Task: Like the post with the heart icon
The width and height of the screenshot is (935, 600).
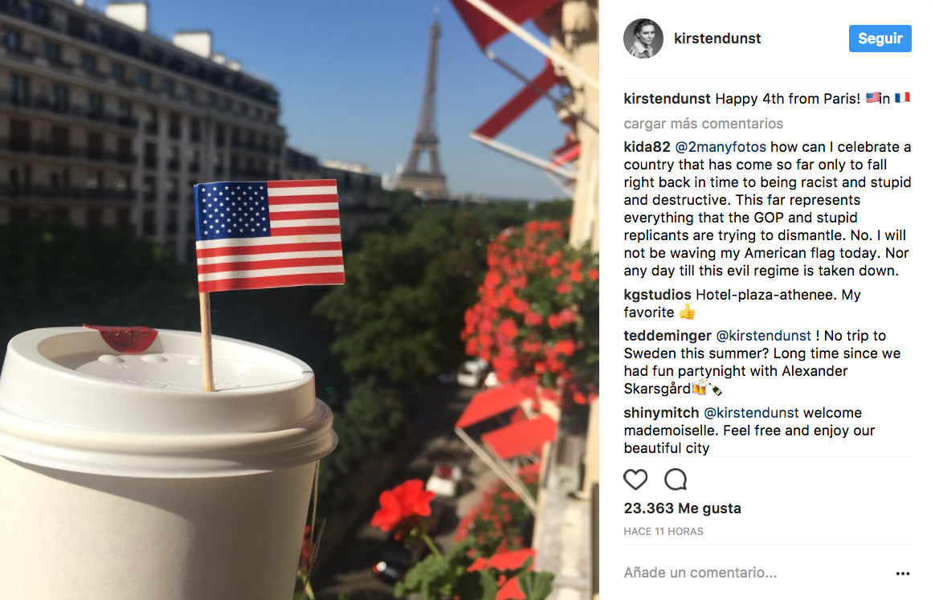Action: [x=635, y=479]
